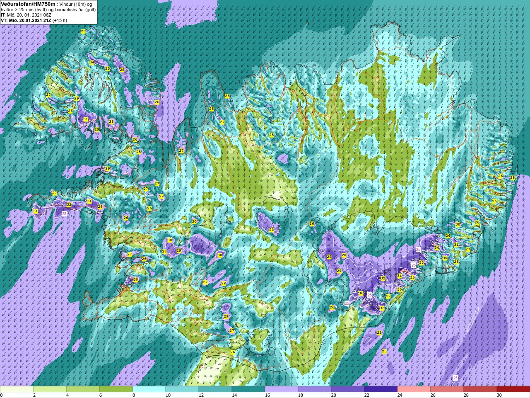The image size is (530, 398).
Task: Pick the light pink 24–26 legend swatch
Action: pos(414,389)
